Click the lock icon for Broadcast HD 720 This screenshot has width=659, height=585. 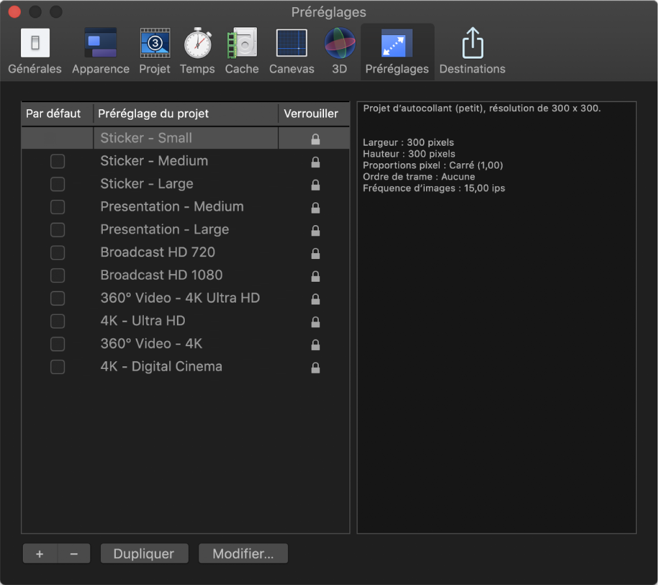coord(316,253)
